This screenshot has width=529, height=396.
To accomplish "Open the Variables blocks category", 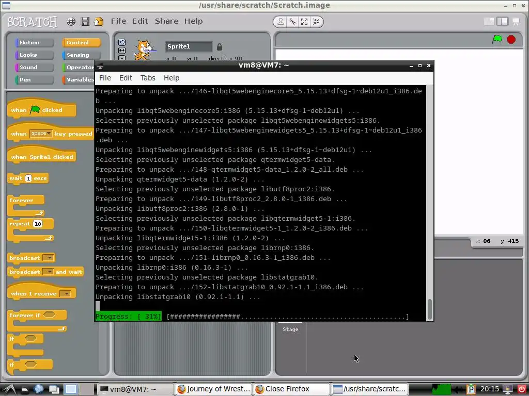I will [x=79, y=80].
